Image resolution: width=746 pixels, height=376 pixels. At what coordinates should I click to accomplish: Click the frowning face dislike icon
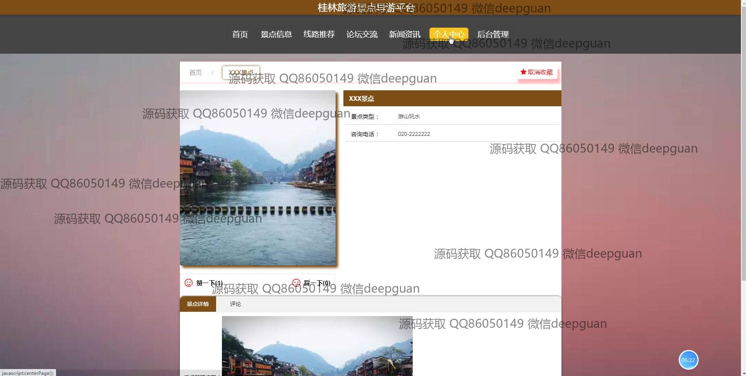coord(296,283)
